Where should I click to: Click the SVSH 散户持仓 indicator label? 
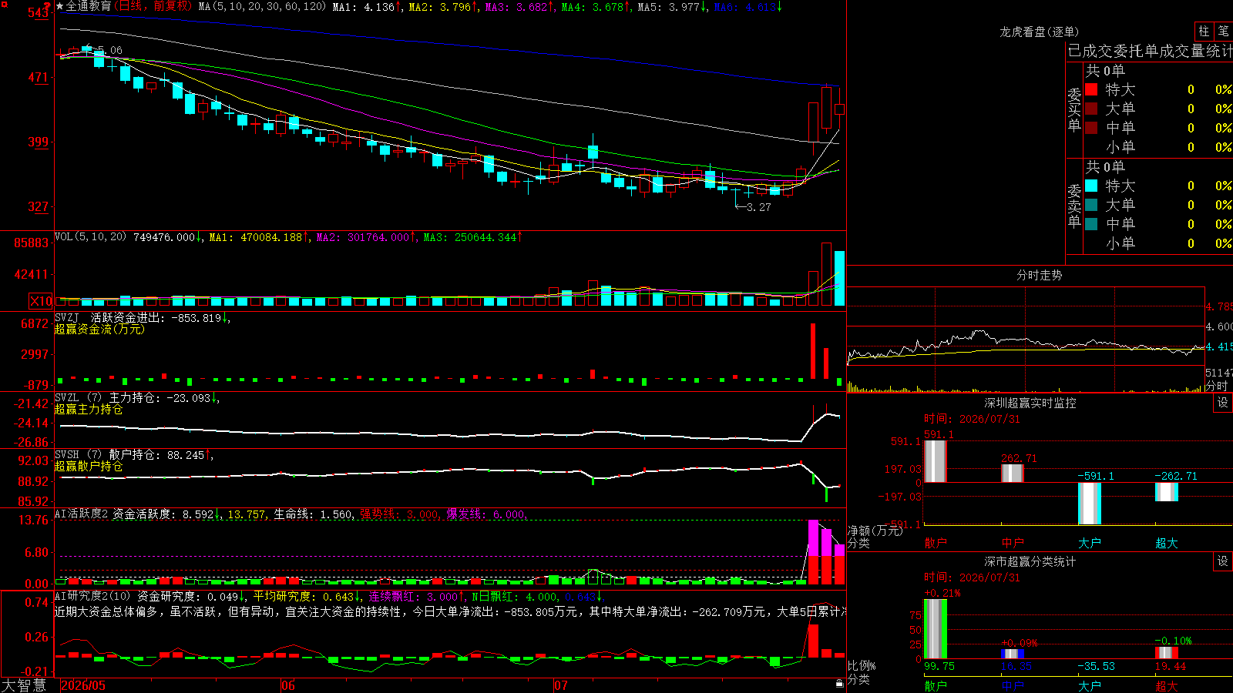click(134, 454)
